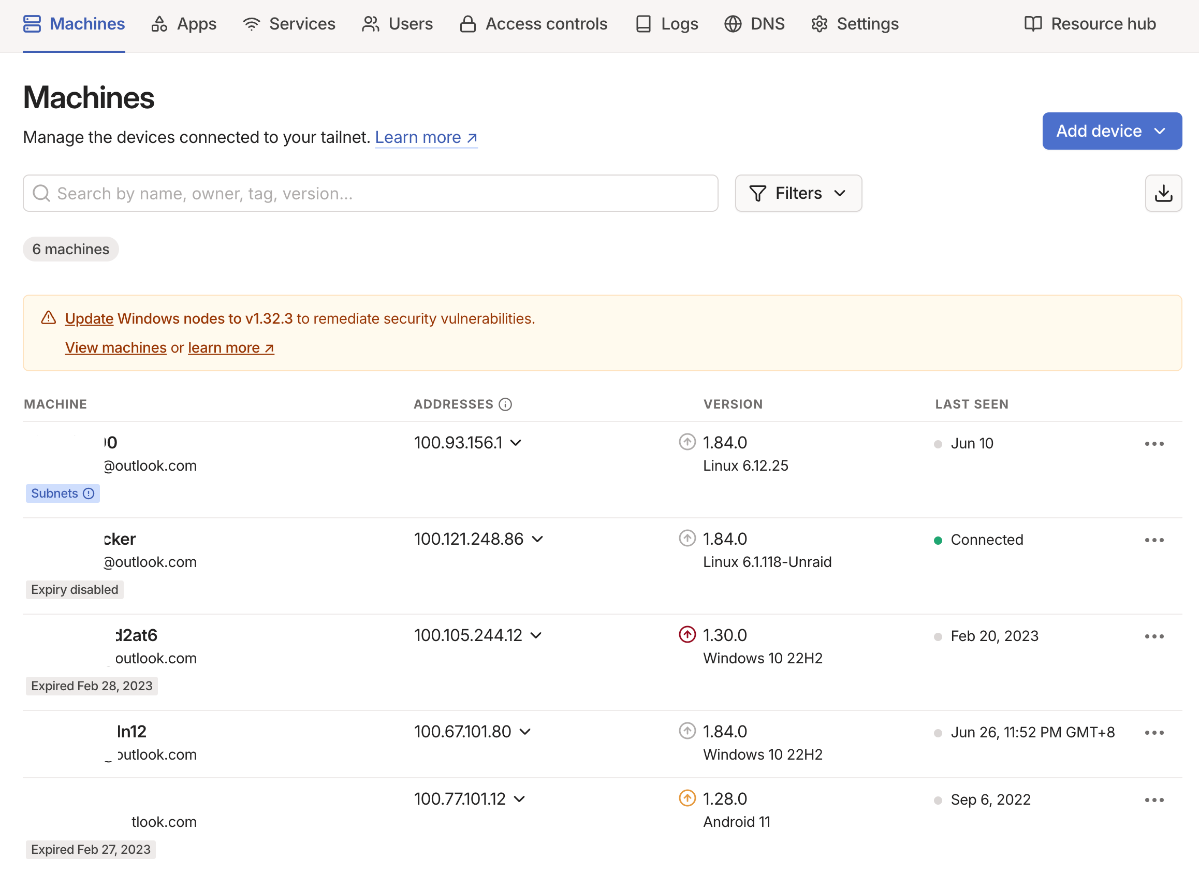Expand address list for 100.67.101.80
The image size is (1199, 872).
[525, 732]
